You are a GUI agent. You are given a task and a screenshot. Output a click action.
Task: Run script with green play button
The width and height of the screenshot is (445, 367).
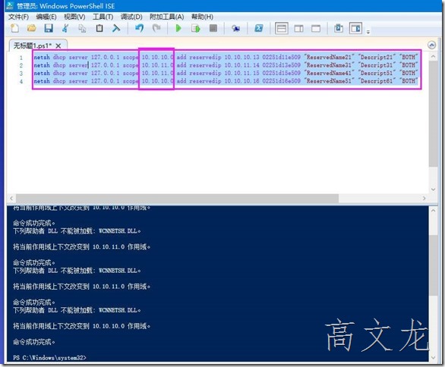[178, 28]
